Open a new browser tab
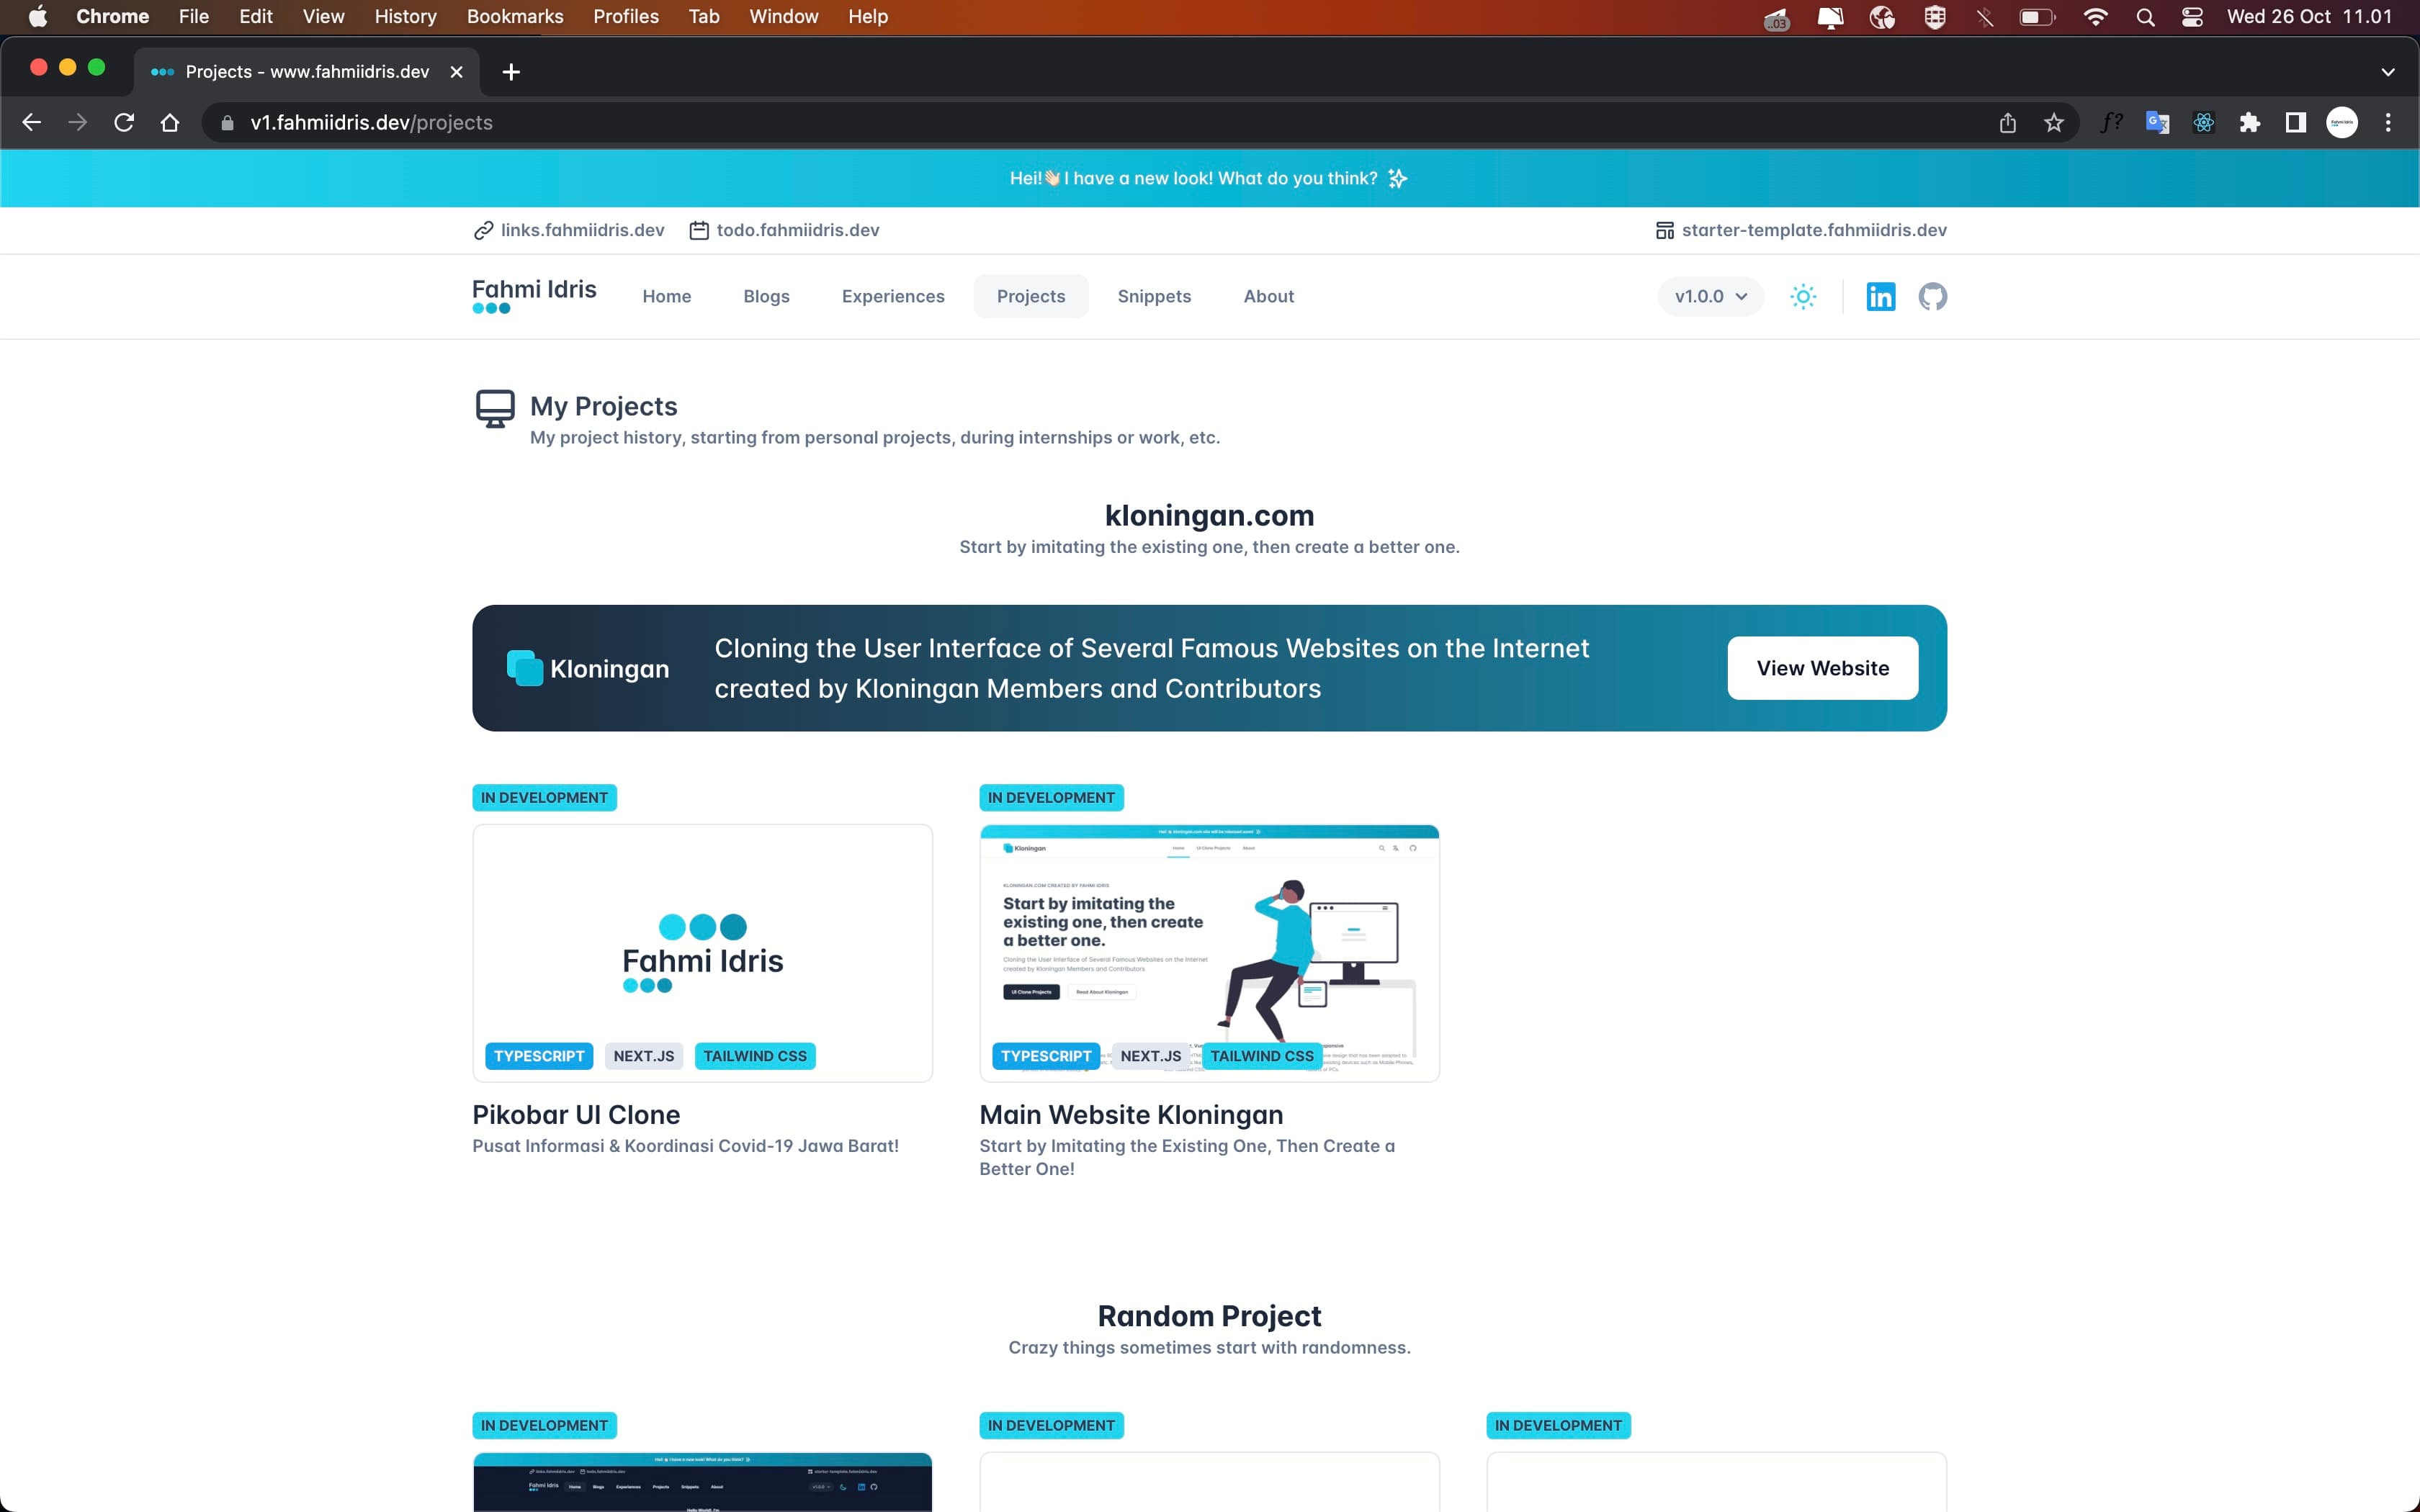Screen dimensions: 2420x1512 [x=511, y=72]
